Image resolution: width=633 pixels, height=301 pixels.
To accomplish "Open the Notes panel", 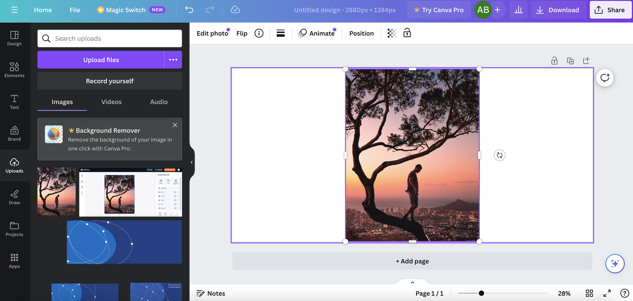I will click(x=211, y=294).
